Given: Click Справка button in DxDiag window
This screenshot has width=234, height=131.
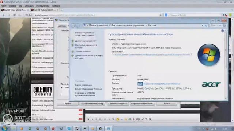Looking at the screenshot, I should 67,104.
